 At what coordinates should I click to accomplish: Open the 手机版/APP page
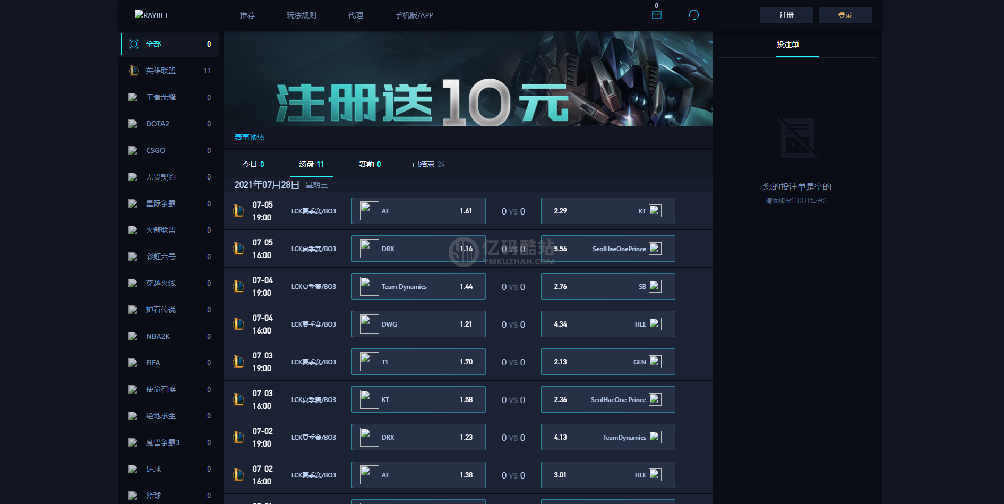point(414,15)
